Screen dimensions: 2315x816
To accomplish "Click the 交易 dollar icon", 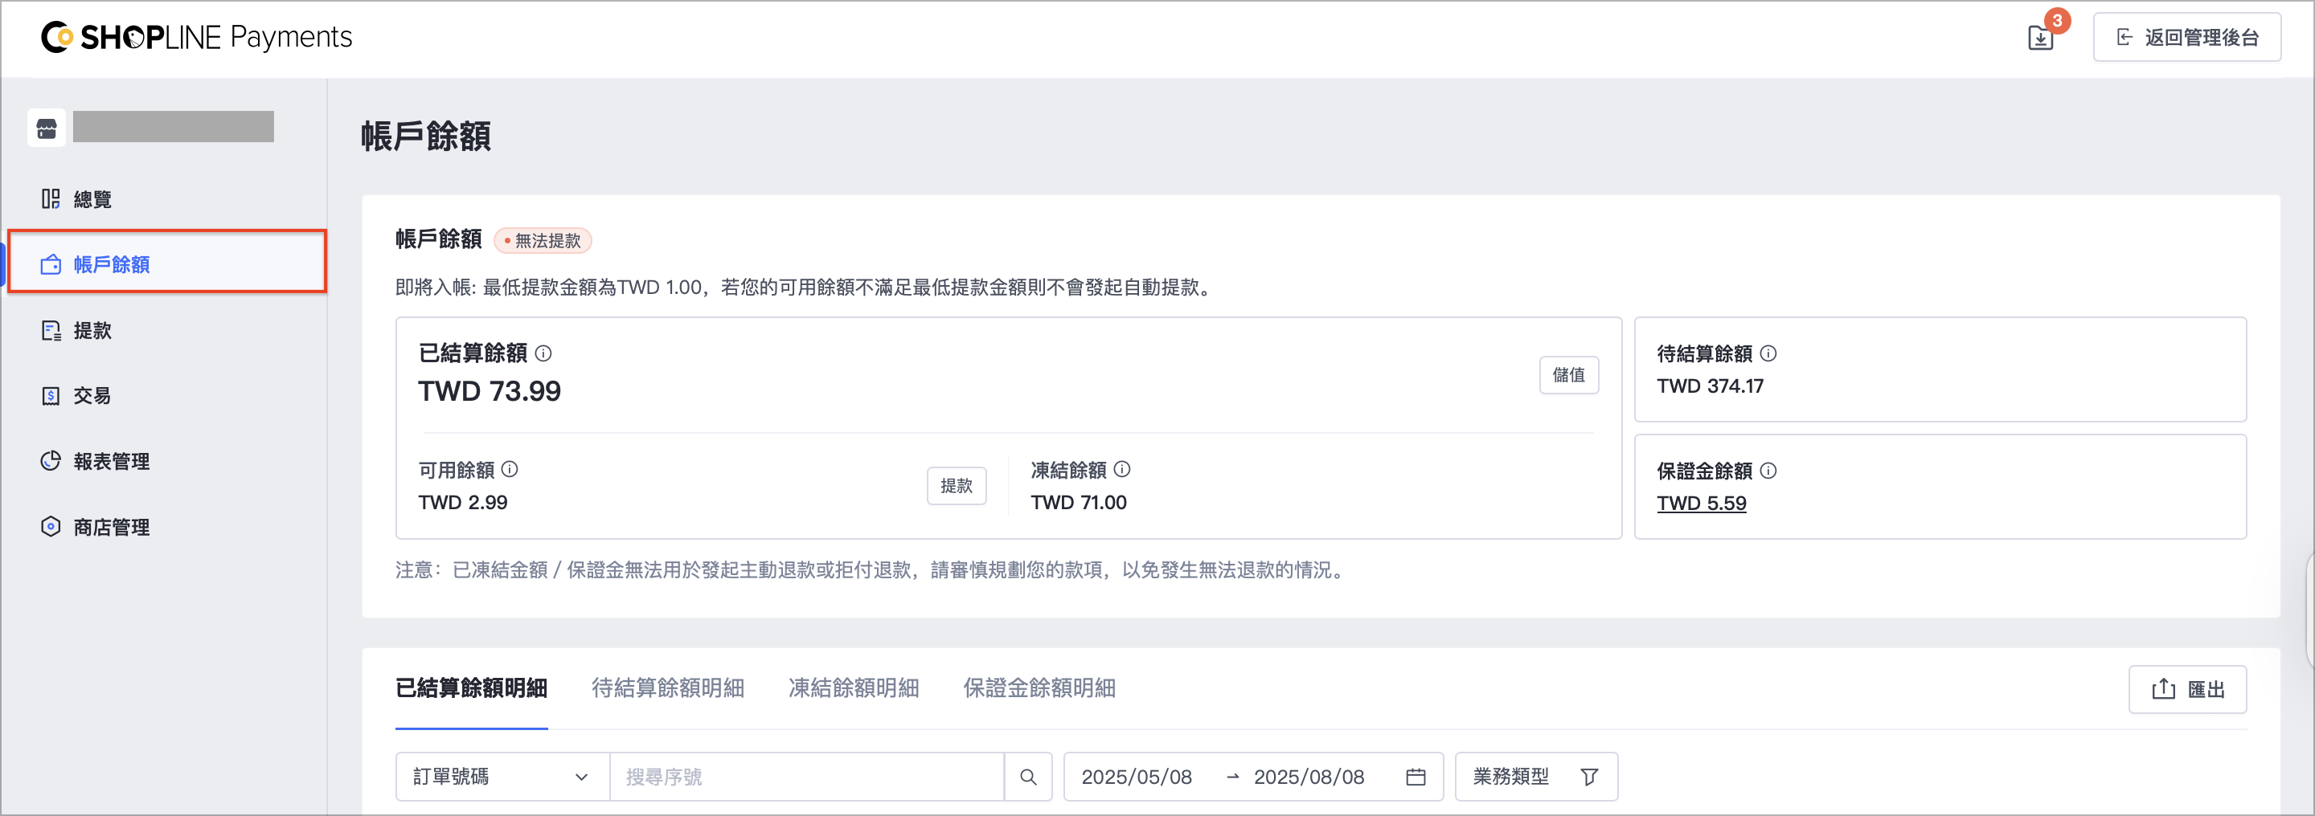I will coord(51,396).
